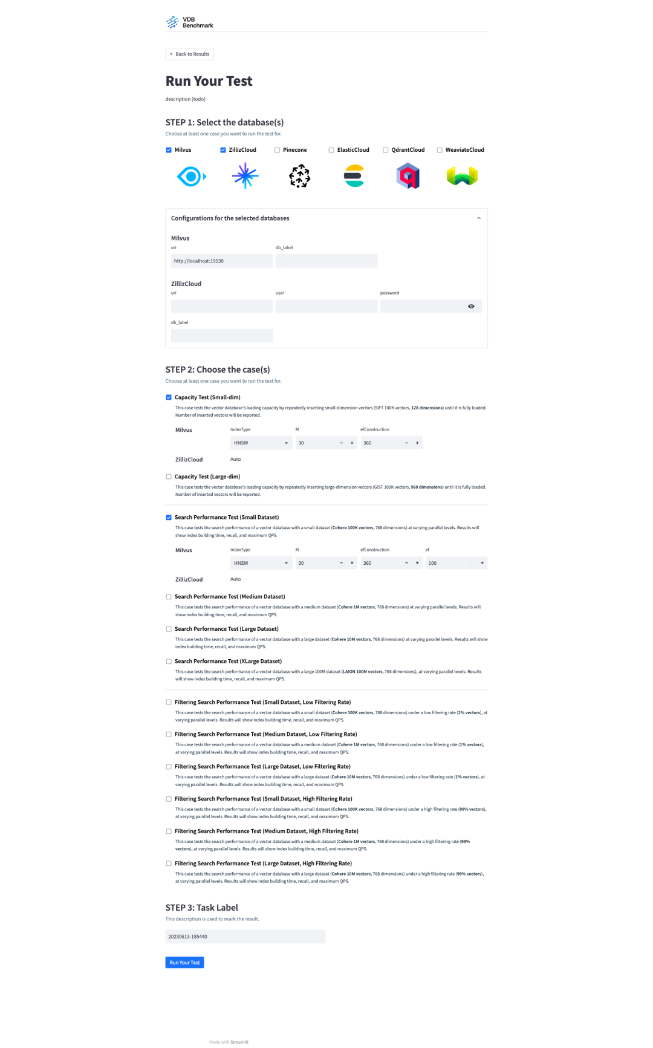
Task: Show ZillizCloud password with eye icon
Action: [471, 307]
